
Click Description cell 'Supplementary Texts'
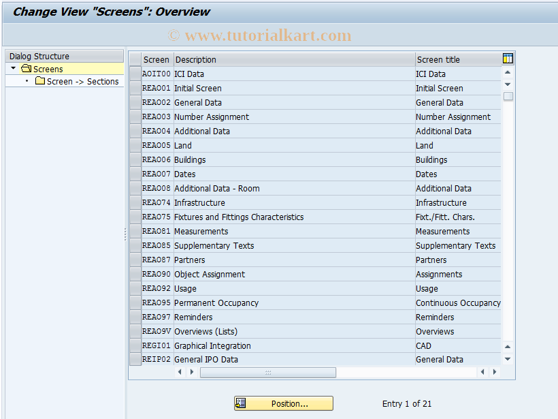click(294, 245)
